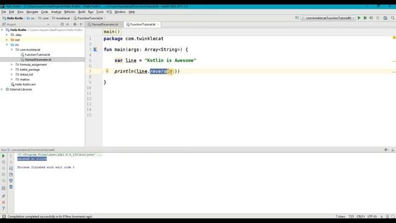Viewport: 396px width, 223px height.
Task: Place cursor in the "Kotlin is Awesome" string
Action: [170, 61]
